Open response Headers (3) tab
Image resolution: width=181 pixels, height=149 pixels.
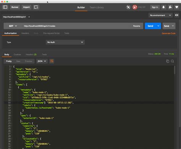(x=31, y=55)
